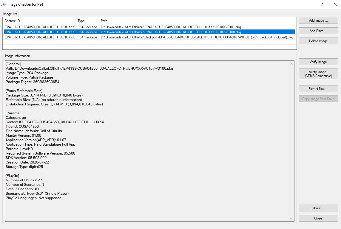Click the Category: gp line
The height and width of the screenshot is (229, 341).
[x=16, y=118]
